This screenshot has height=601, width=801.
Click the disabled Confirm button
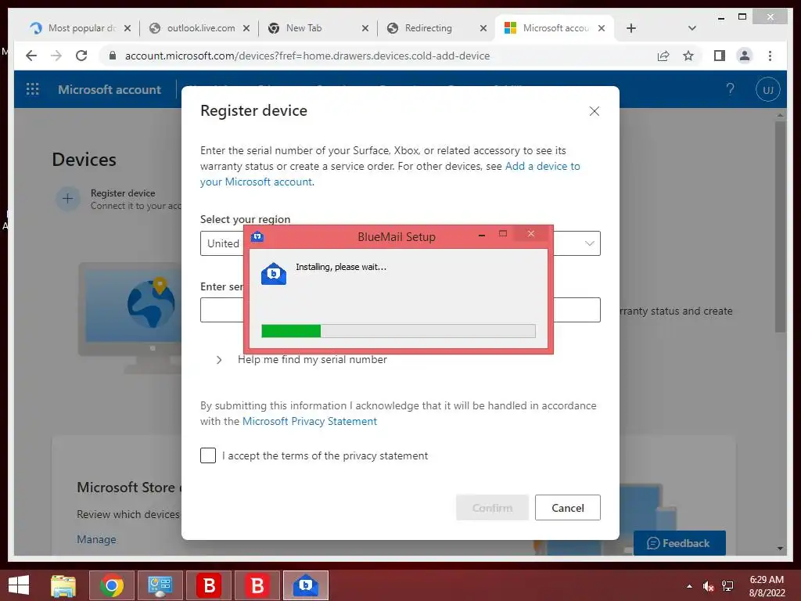click(x=492, y=507)
